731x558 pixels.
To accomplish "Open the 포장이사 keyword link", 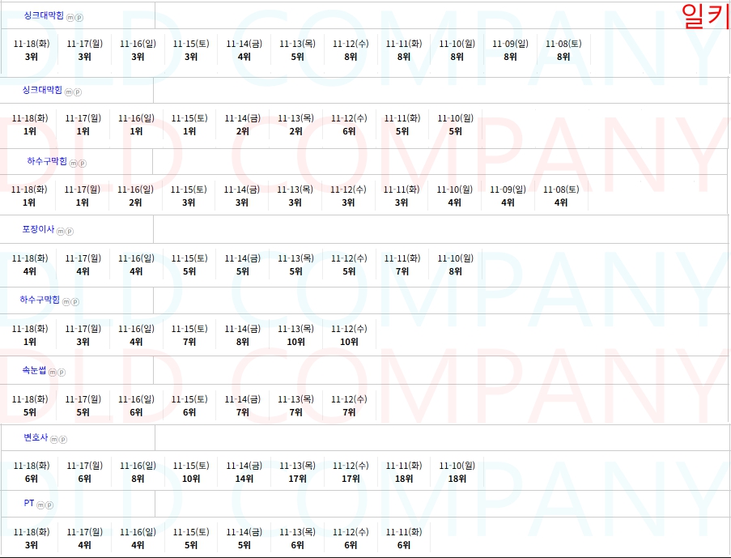I will (38, 229).
